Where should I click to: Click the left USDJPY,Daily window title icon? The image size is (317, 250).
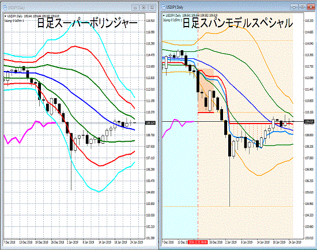tap(5, 8)
